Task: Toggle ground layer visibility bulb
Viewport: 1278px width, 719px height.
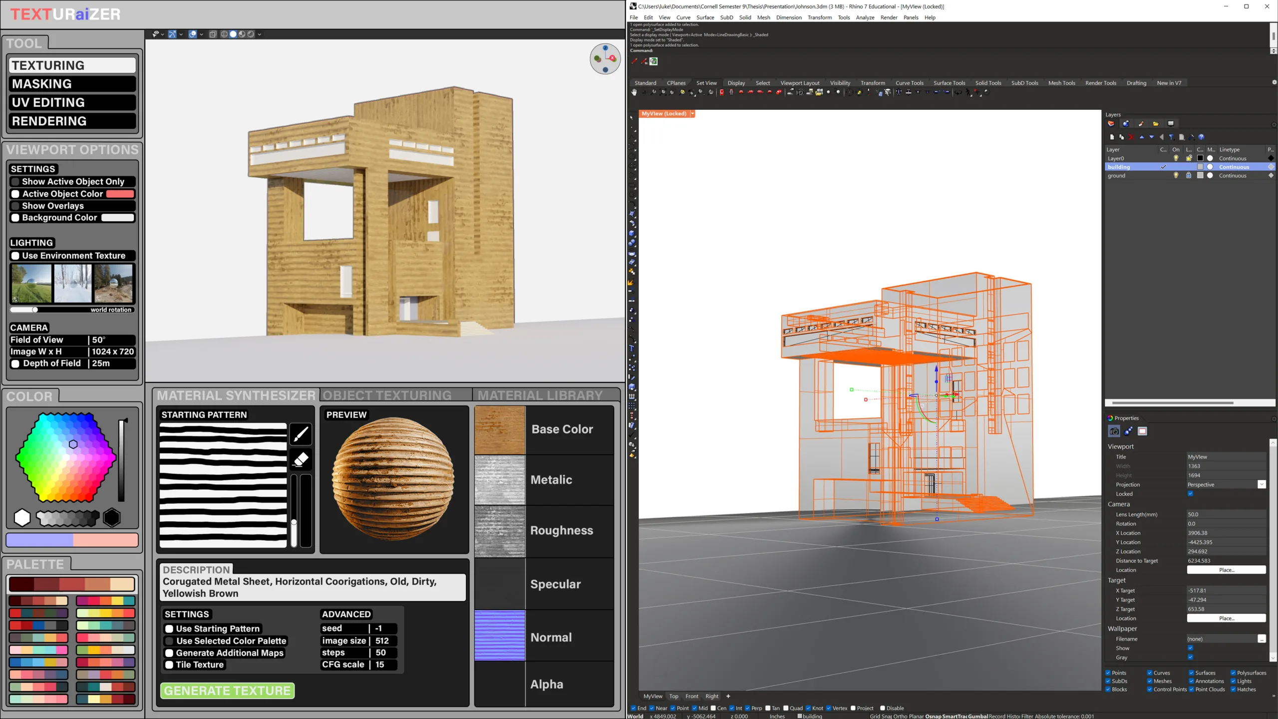Action: tap(1176, 175)
